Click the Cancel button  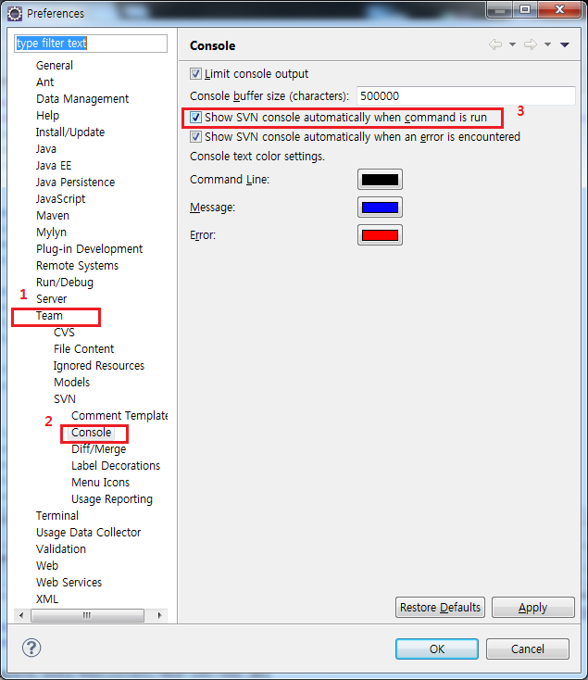click(x=527, y=649)
